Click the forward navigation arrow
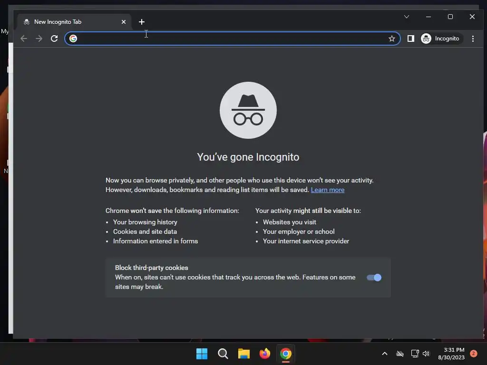Image resolution: width=487 pixels, height=365 pixels. pyautogui.click(x=39, y=38)
